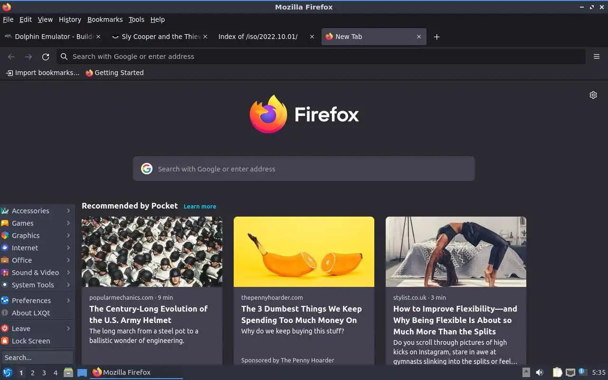Viewport: 608px width, 380px height.
Task: Expand the System Tools submenu
Action: pos(37,285)
